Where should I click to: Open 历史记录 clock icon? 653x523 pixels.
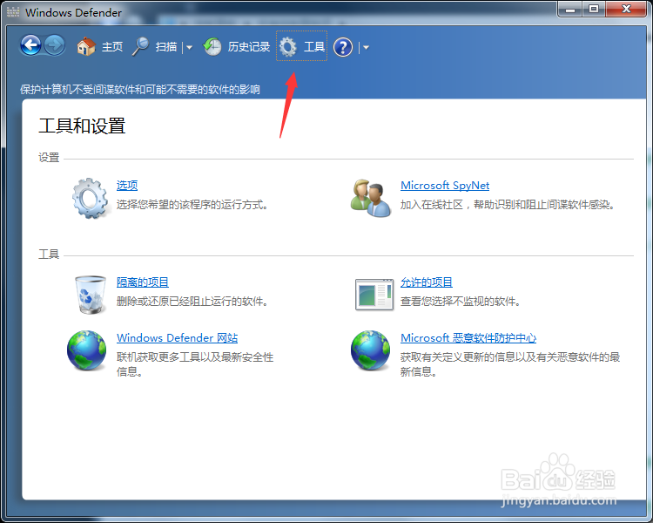tap(212, 47)
